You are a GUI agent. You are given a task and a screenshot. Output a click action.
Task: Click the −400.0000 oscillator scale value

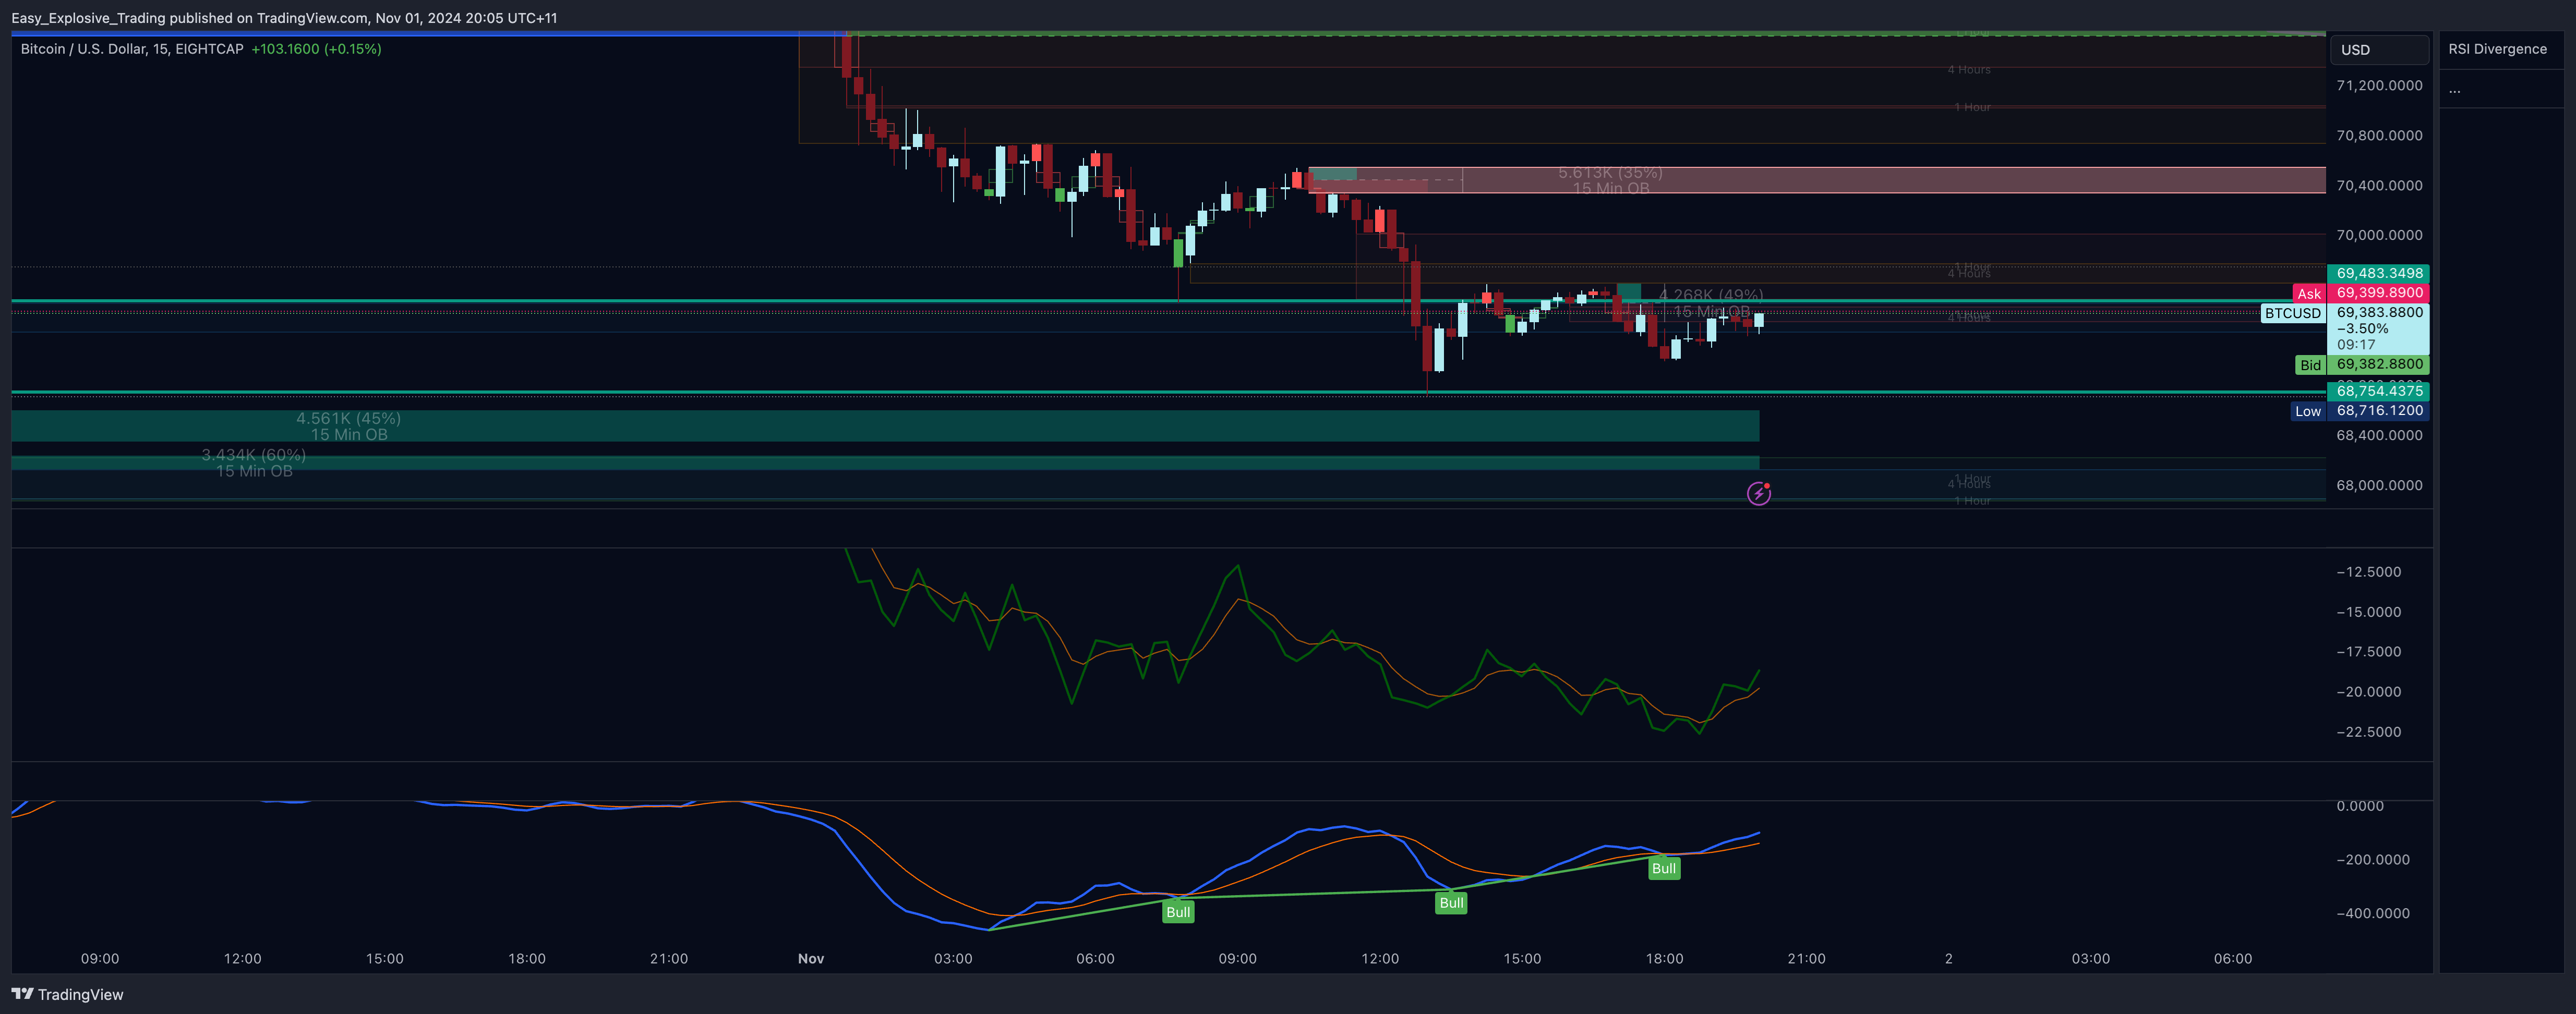click(2372, 913)
